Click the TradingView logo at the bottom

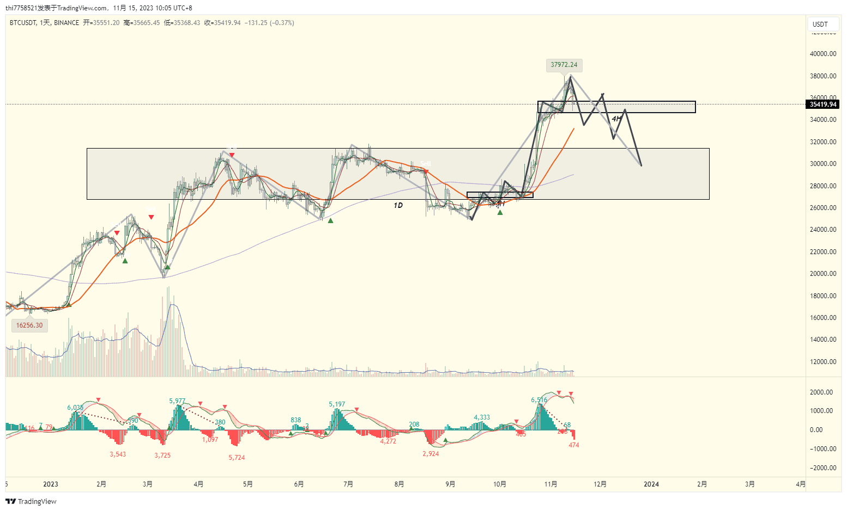pyautogui.click(x=31, y=501)
